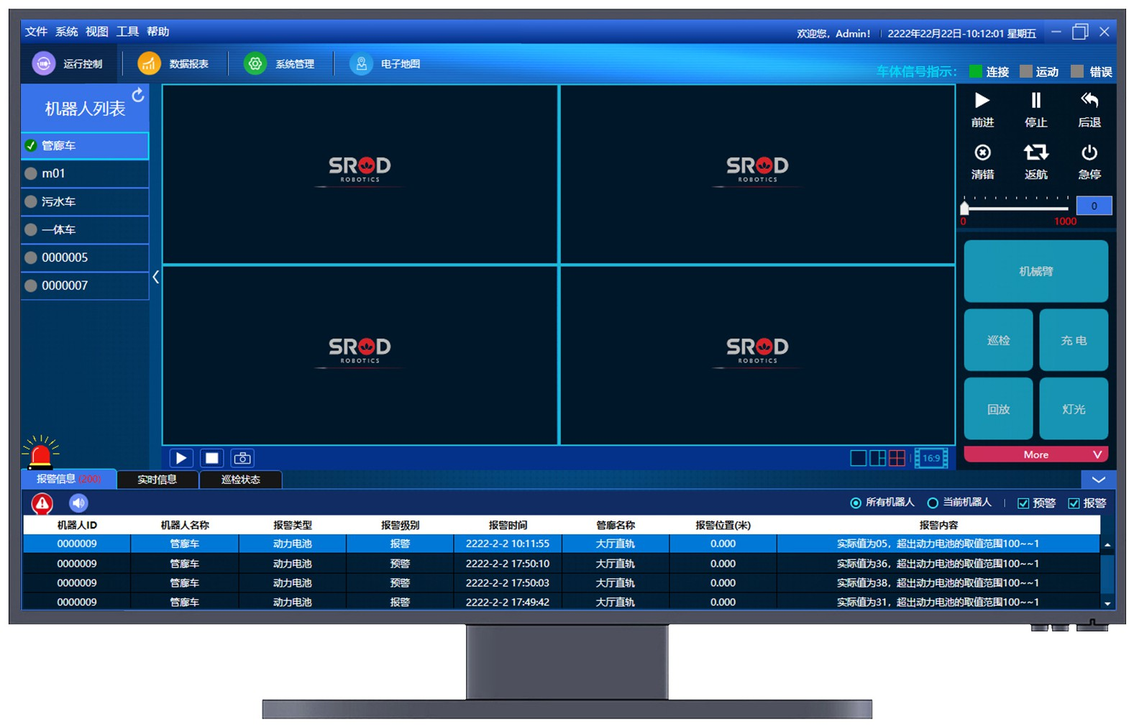Select robot 一体车

(85, 229)
